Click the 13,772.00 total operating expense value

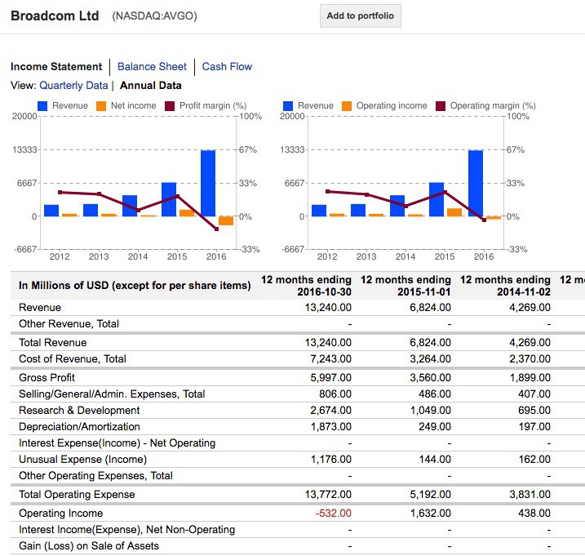click(328, 495)
